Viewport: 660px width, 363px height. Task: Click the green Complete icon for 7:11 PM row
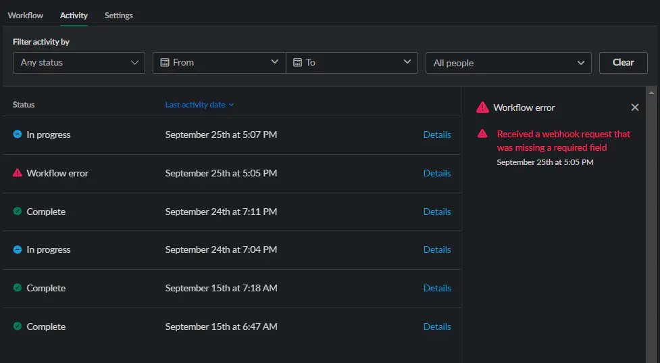18,212
